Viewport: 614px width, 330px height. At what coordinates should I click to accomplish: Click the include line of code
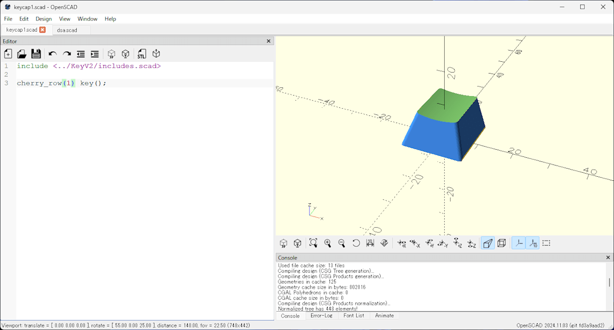pos(89,66)
